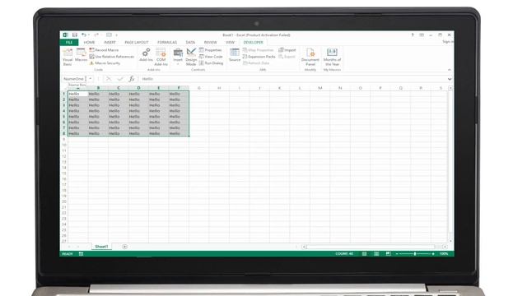Toggle Design Mode
527x296 pixels.
[x=191, y=57]
